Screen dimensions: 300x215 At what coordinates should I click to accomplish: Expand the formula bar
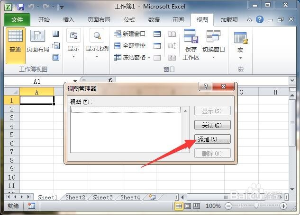tap(292, 81)
